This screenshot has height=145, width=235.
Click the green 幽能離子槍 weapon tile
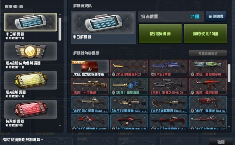(x=208, y=68)
